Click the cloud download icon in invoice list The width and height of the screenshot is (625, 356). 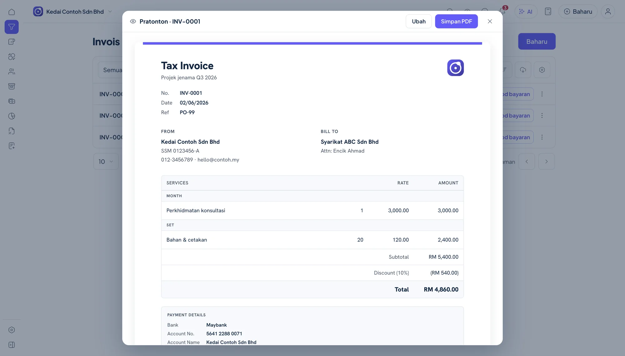(x=523, y=70)
